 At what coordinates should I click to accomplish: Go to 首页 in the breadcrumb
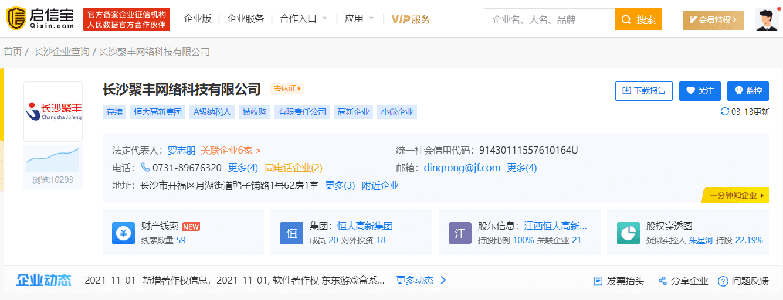click(x=13, y=52)
